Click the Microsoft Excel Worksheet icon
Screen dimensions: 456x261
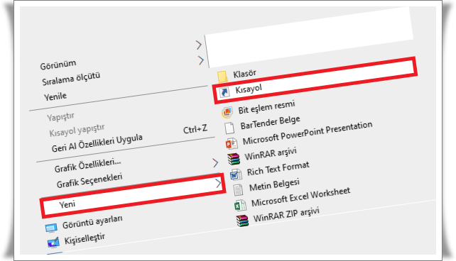[x=240, y=205]
